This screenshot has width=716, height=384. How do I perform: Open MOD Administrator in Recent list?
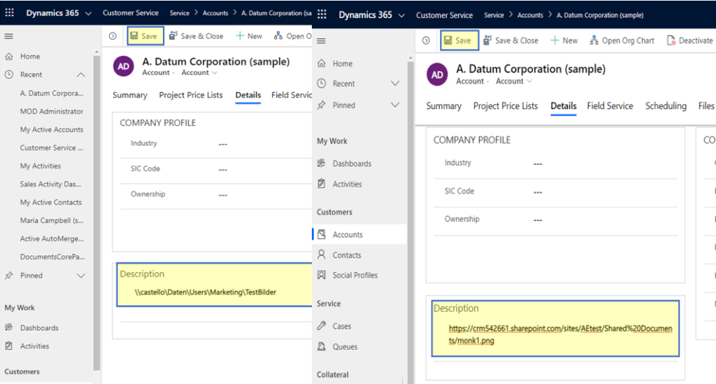point(52,111)
